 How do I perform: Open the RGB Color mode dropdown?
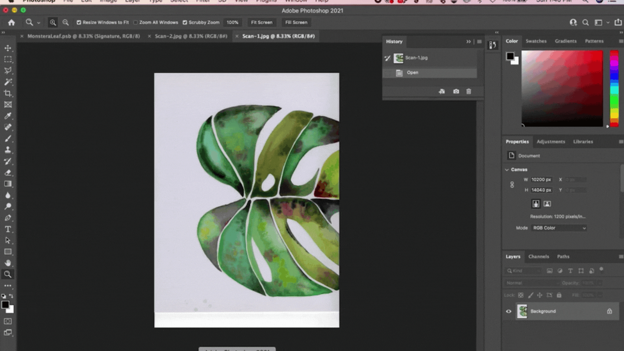click(559, 228)
